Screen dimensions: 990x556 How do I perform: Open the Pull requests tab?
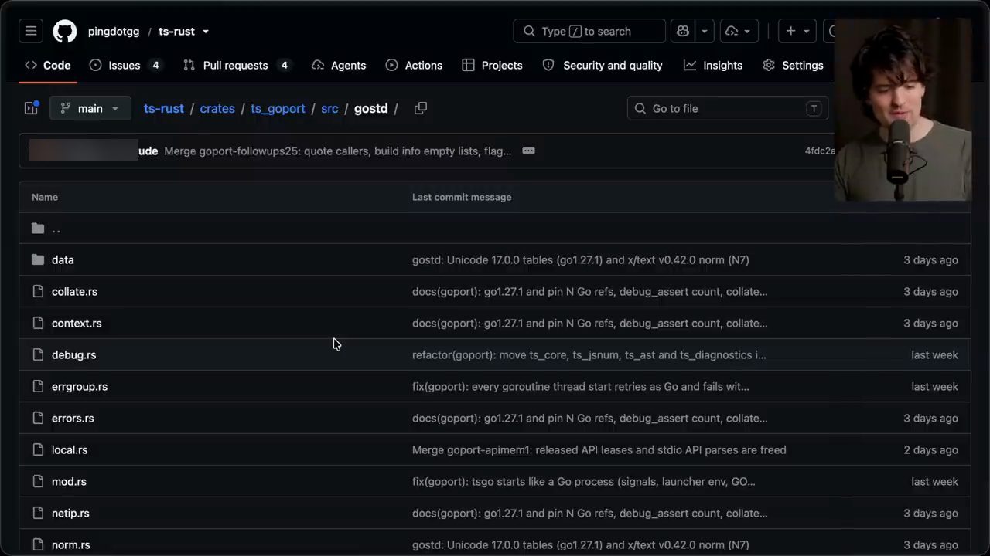pos(236,65)
